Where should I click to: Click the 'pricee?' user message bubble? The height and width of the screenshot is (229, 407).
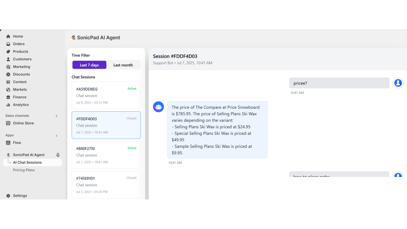click(x=339, y=83)
